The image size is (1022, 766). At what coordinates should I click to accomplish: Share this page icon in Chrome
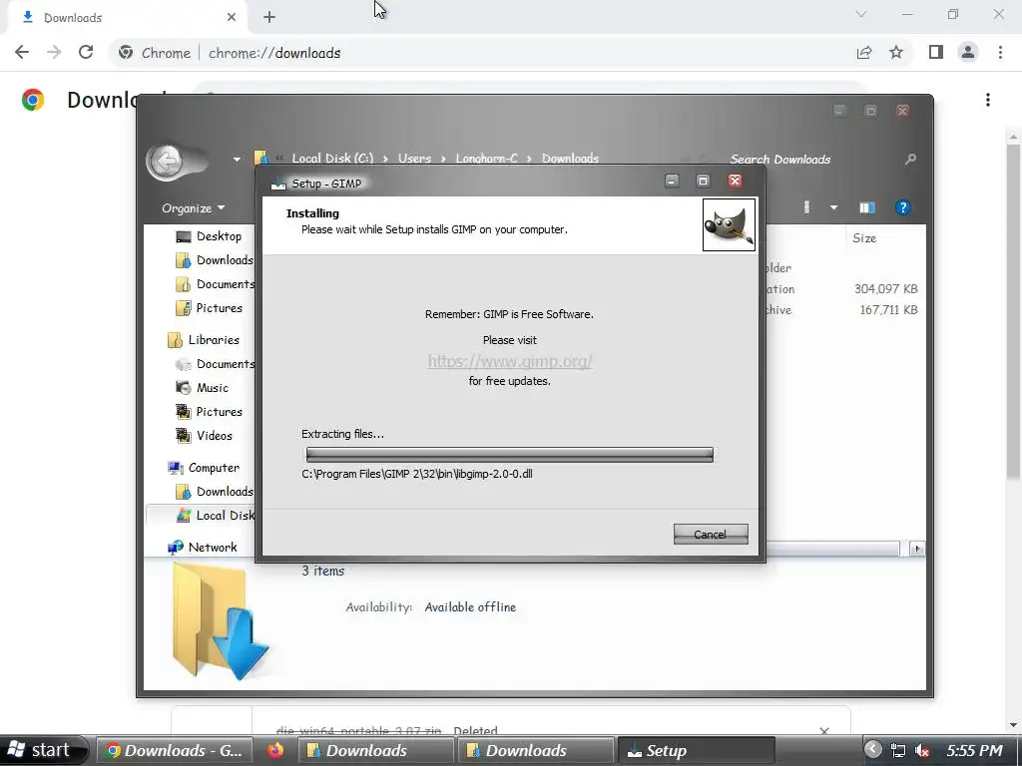click(x=864, y=52)
